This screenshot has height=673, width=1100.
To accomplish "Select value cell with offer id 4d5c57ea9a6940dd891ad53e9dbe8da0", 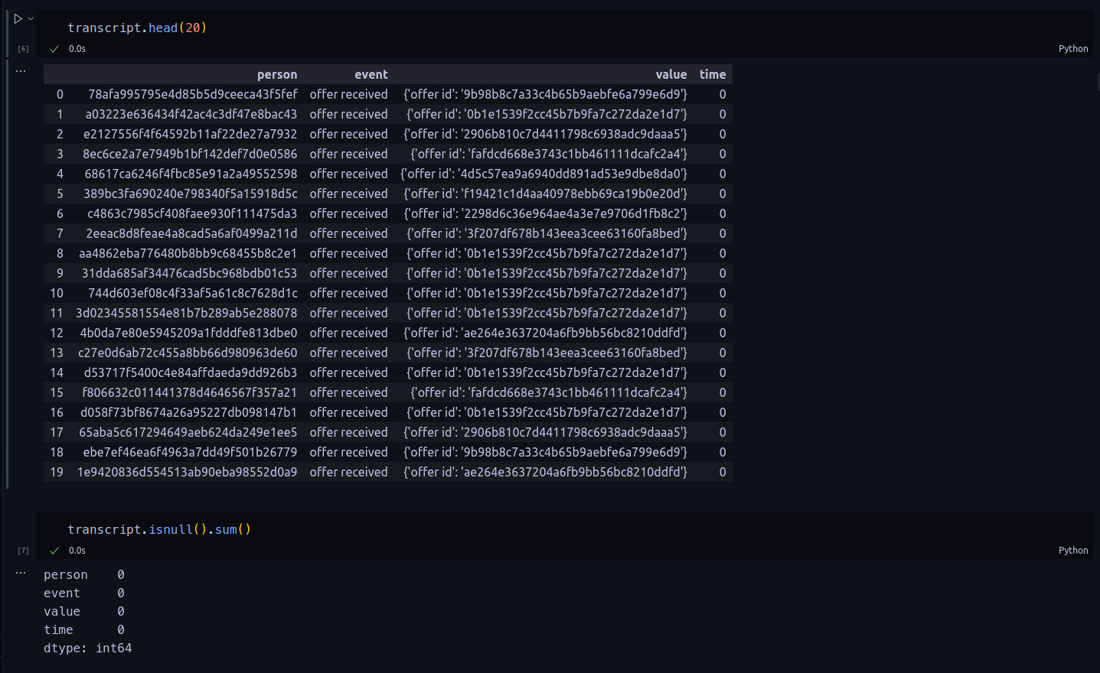I will [x=543, y=174].
